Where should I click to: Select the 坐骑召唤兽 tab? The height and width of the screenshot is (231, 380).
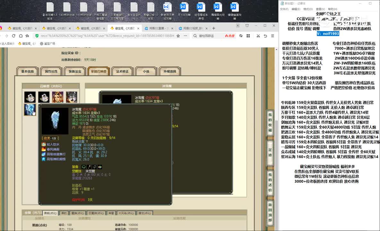[99, 72]
